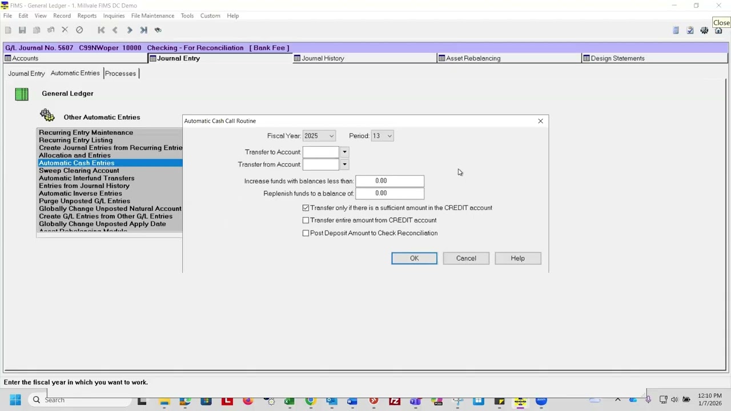Open the Inquiries menu
Viewport: 731px width, 411px height.
coord(114,16)
